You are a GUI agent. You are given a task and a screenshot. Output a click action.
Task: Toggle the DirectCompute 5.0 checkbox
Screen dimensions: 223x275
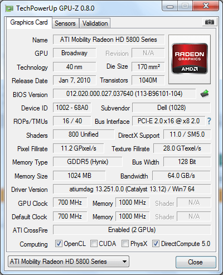click(156, 243)
